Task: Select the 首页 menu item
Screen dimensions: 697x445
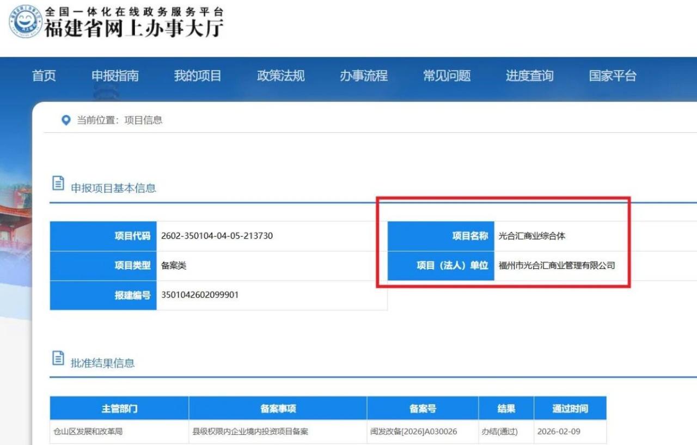Action: coord(44,76)
